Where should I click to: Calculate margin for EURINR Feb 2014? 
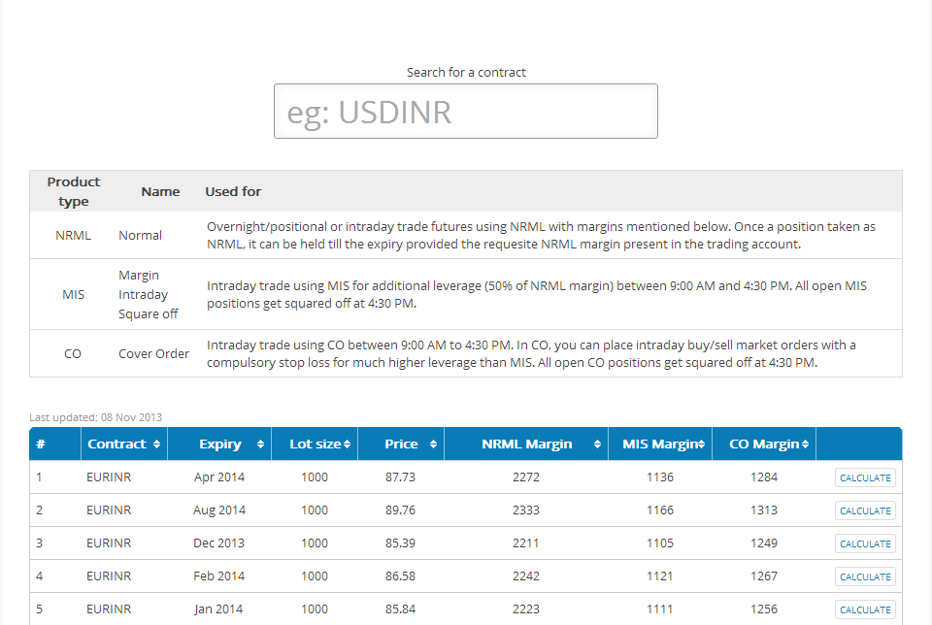pyautogui.click(x=865, y=576)
